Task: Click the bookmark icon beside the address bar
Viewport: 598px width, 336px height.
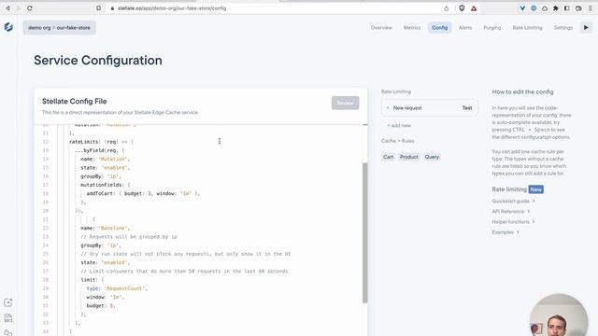Action: coord(99,8)
